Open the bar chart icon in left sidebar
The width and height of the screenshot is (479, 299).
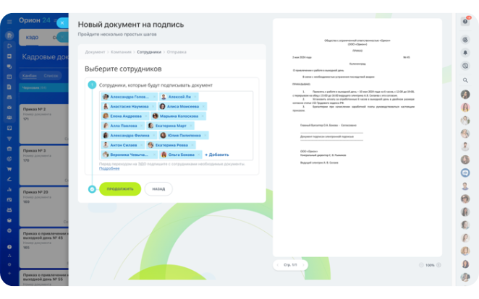pos(9,189)
